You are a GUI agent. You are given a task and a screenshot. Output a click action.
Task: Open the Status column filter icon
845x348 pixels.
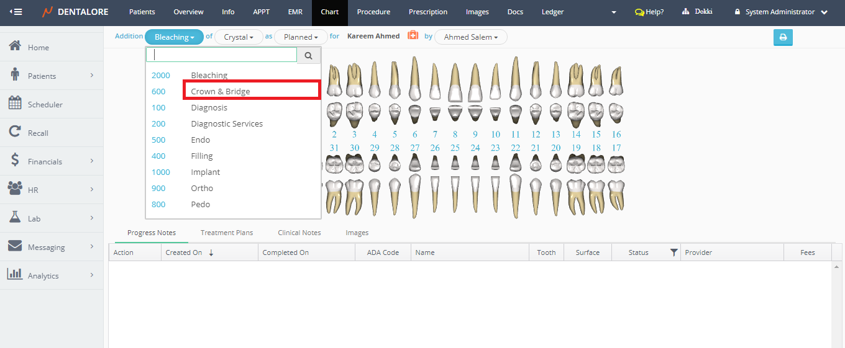click(674, 252)
